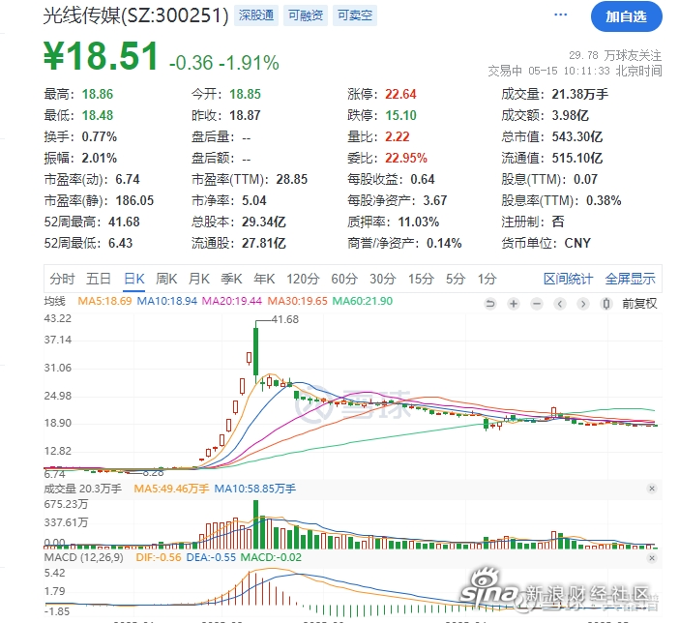Image resolution: width=679 pixels, height=623 pixels.
Task: Open the 区间统计 range statistics link
Action: 568,279
